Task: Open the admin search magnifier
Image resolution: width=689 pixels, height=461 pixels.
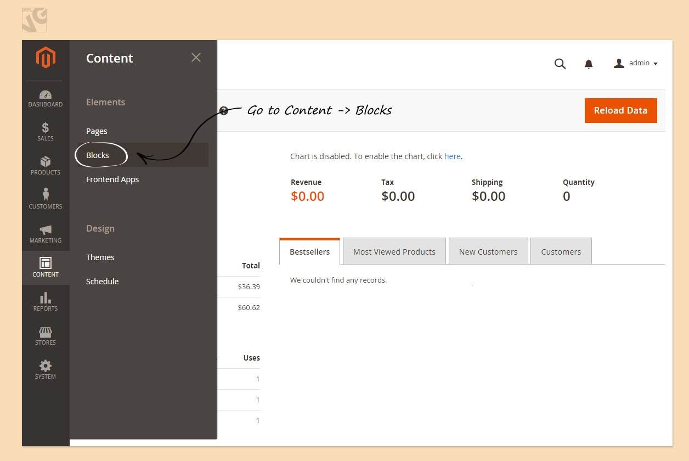Action: coord(560,64)
